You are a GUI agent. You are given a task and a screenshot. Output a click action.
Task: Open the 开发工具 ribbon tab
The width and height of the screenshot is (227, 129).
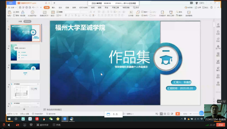coord(115,7)
